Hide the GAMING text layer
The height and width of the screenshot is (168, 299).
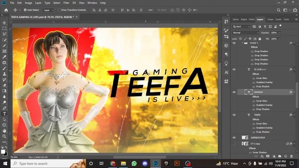[234, 92]
